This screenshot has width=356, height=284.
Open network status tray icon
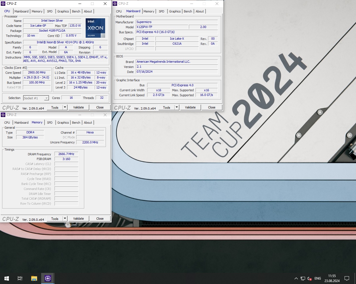pos(303,278)
